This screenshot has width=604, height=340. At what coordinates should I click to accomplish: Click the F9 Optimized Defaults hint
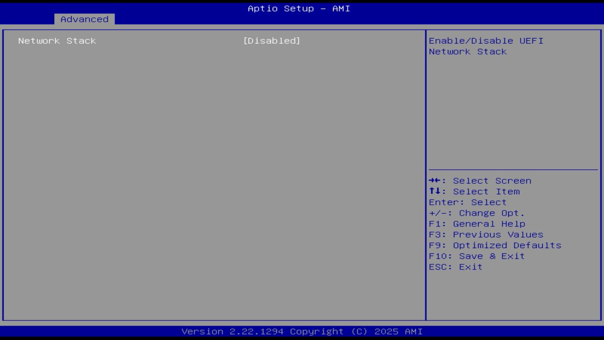click(x=495, y=245)
